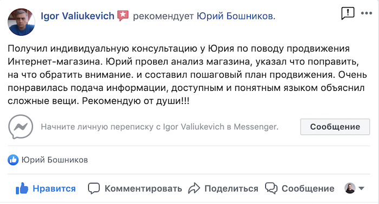The height and width of the screenshot is (204, 379).
Task: Open Юрий Бошников page link in header
Action: [x=235, y=16]
